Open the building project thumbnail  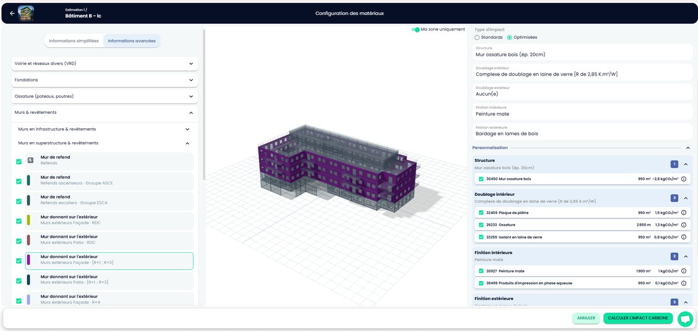click(x=26, y=13)
